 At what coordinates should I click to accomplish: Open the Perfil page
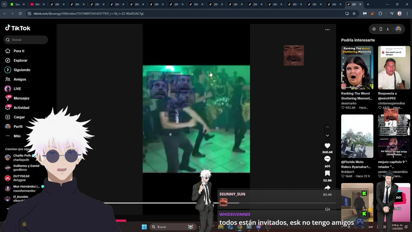18,127
